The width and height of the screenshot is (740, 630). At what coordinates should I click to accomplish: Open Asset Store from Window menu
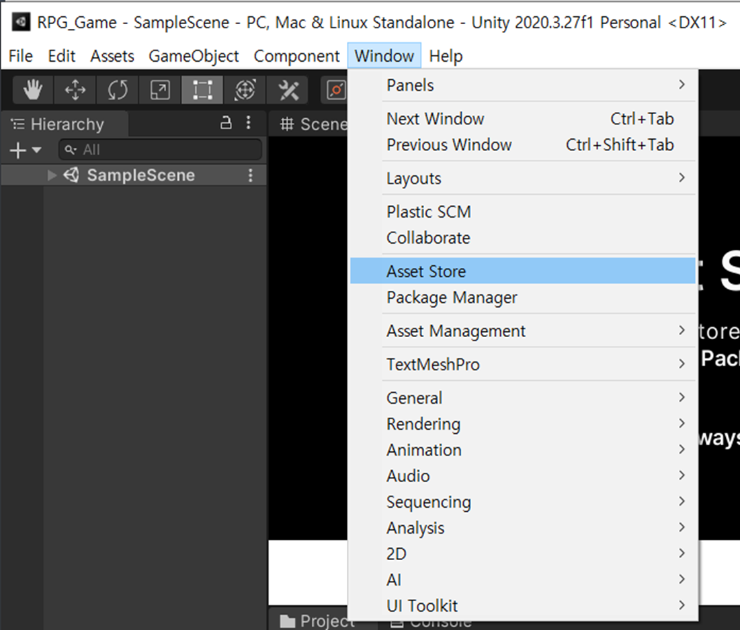pos(523,271)
